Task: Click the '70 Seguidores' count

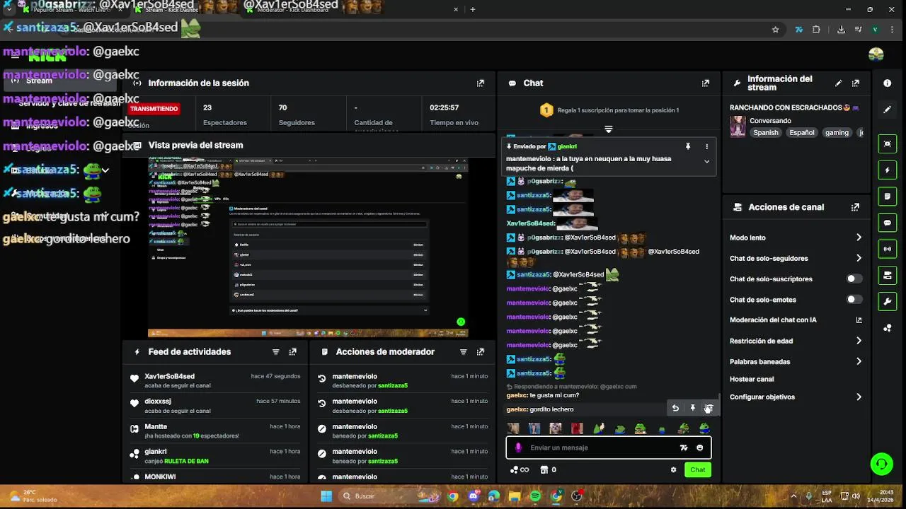Action: coord(296,115)
